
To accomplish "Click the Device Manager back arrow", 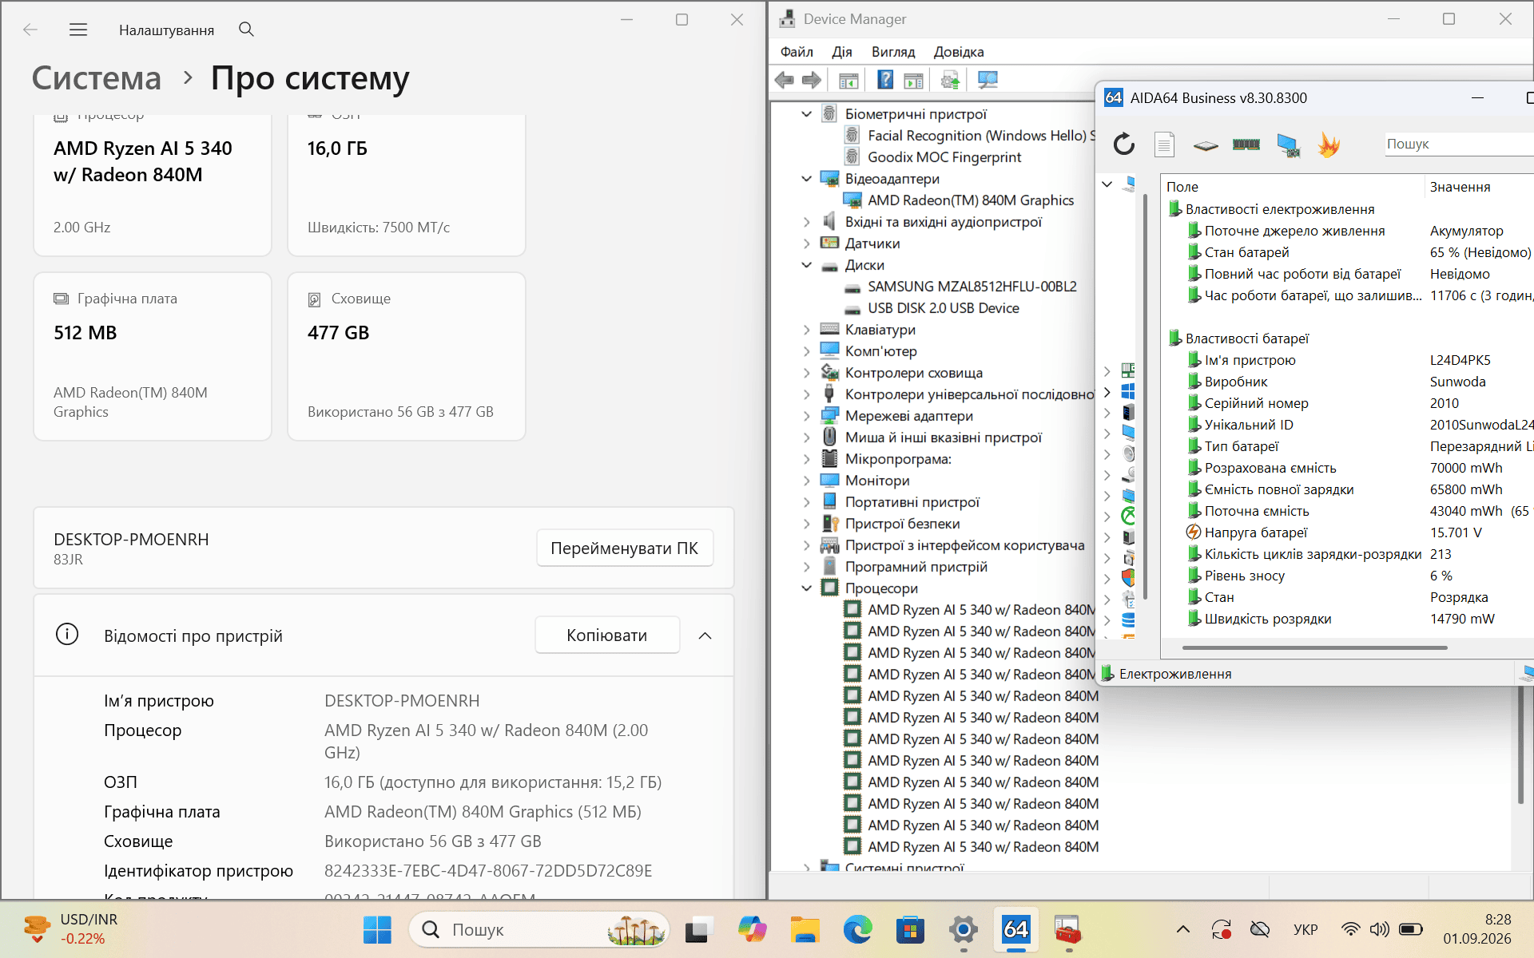I will tap(785, 80).
